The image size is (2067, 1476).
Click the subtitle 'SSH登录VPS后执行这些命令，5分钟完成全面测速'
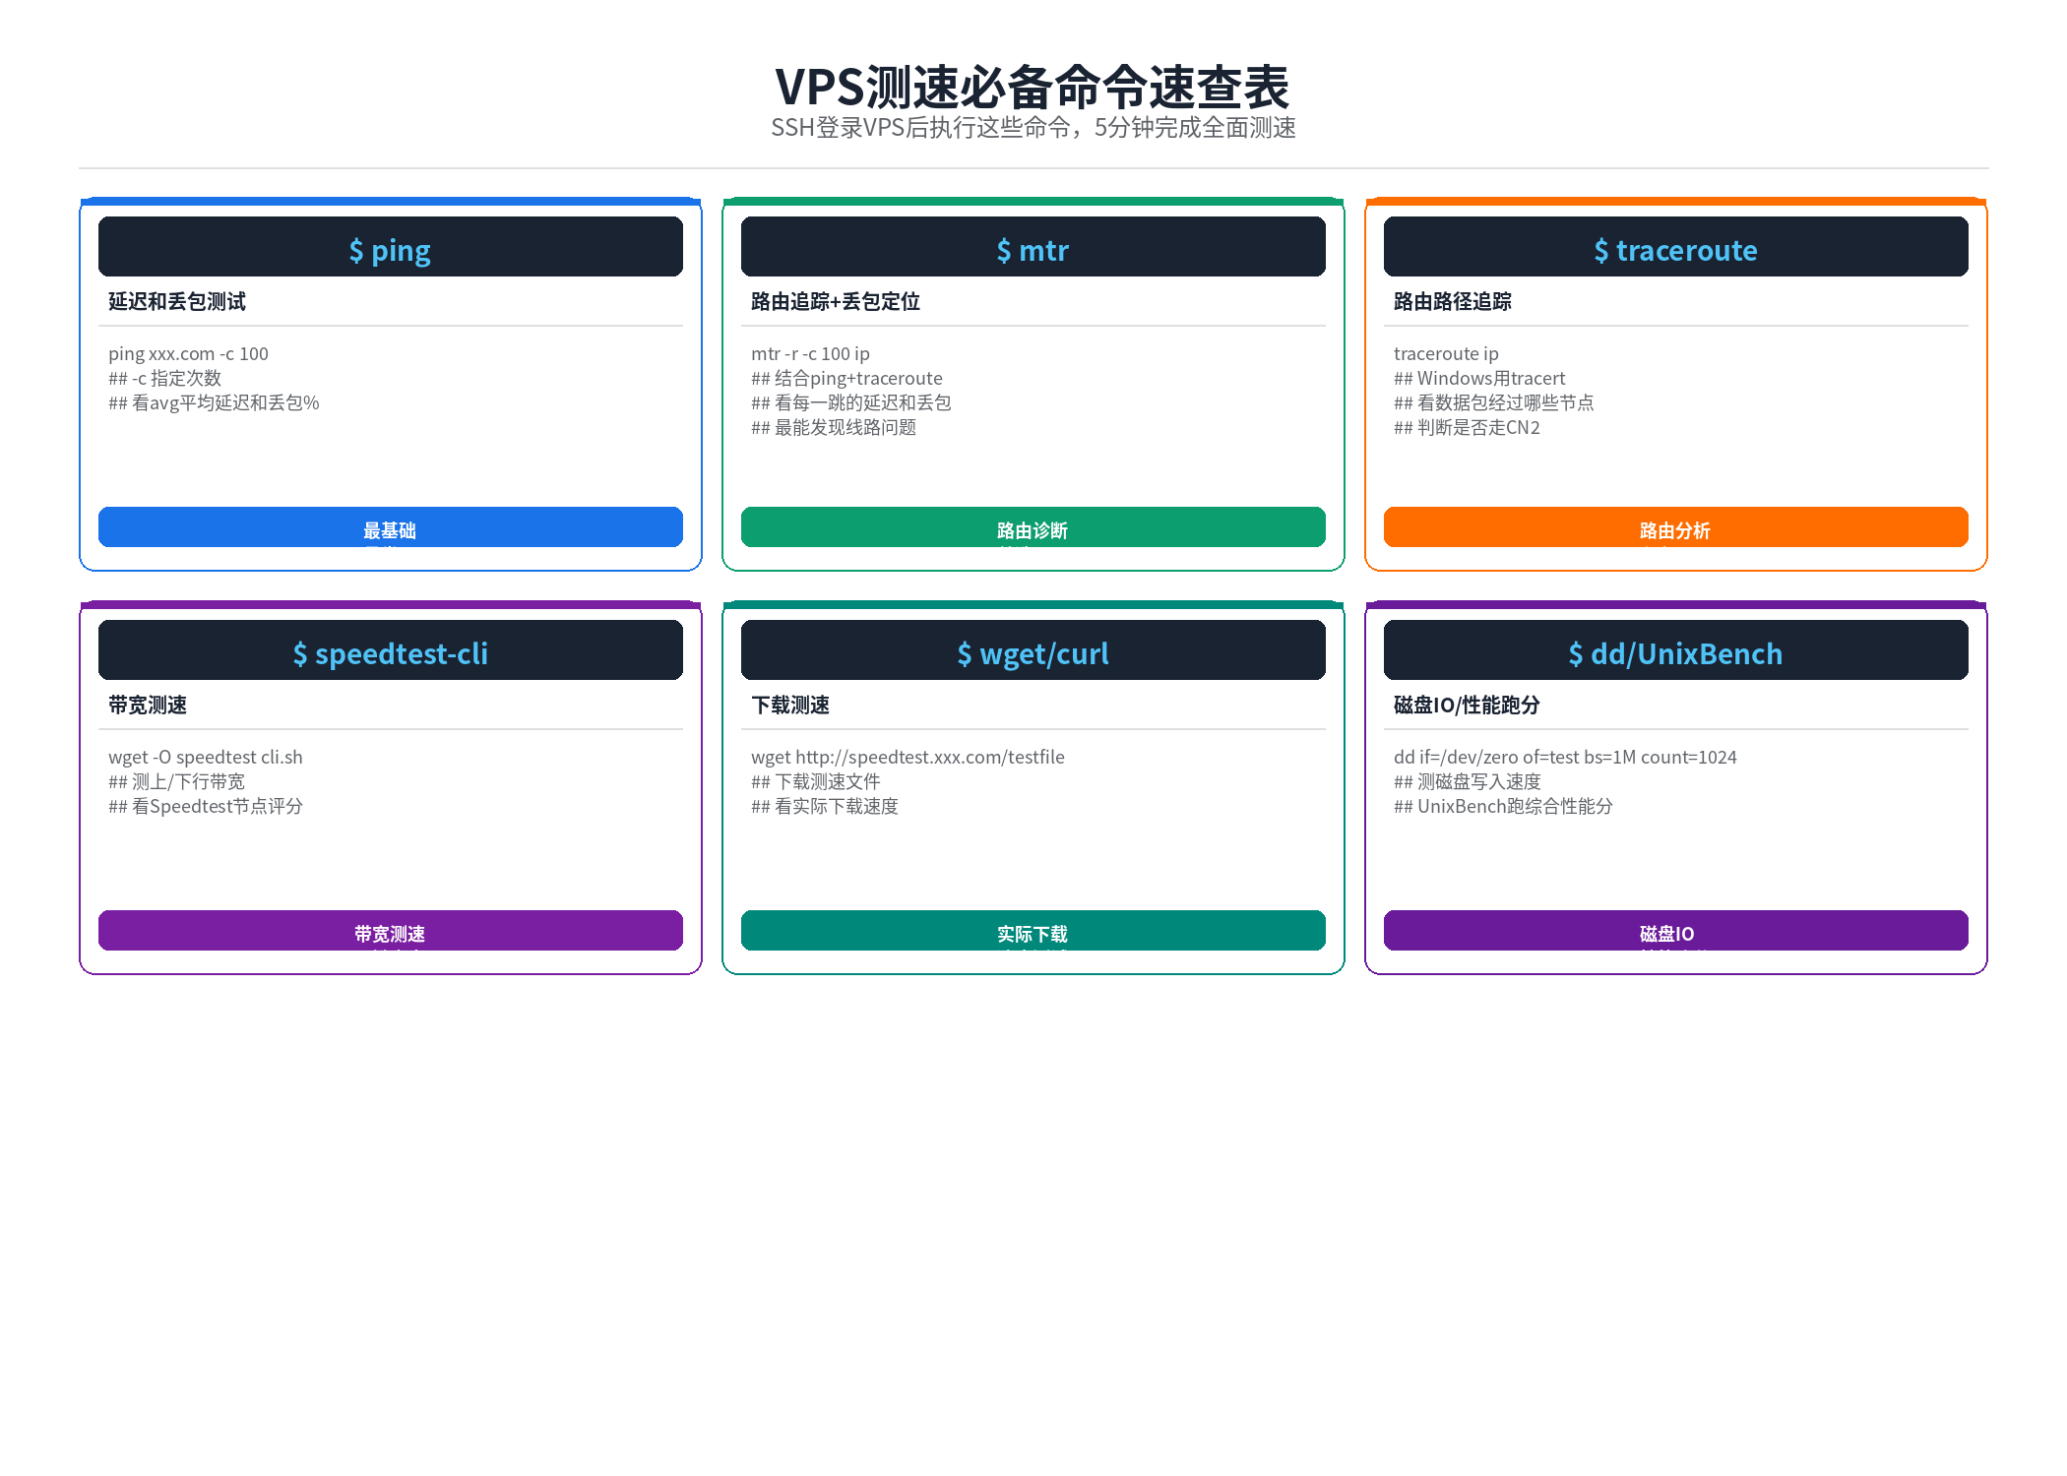click(x=1033, y=128)
